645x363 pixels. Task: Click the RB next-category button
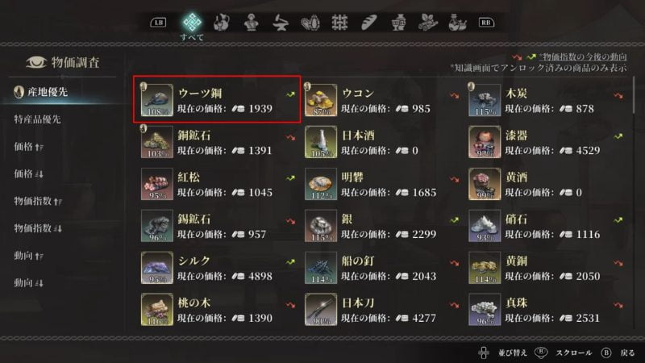pyautogui.click(x=486, y=23)
